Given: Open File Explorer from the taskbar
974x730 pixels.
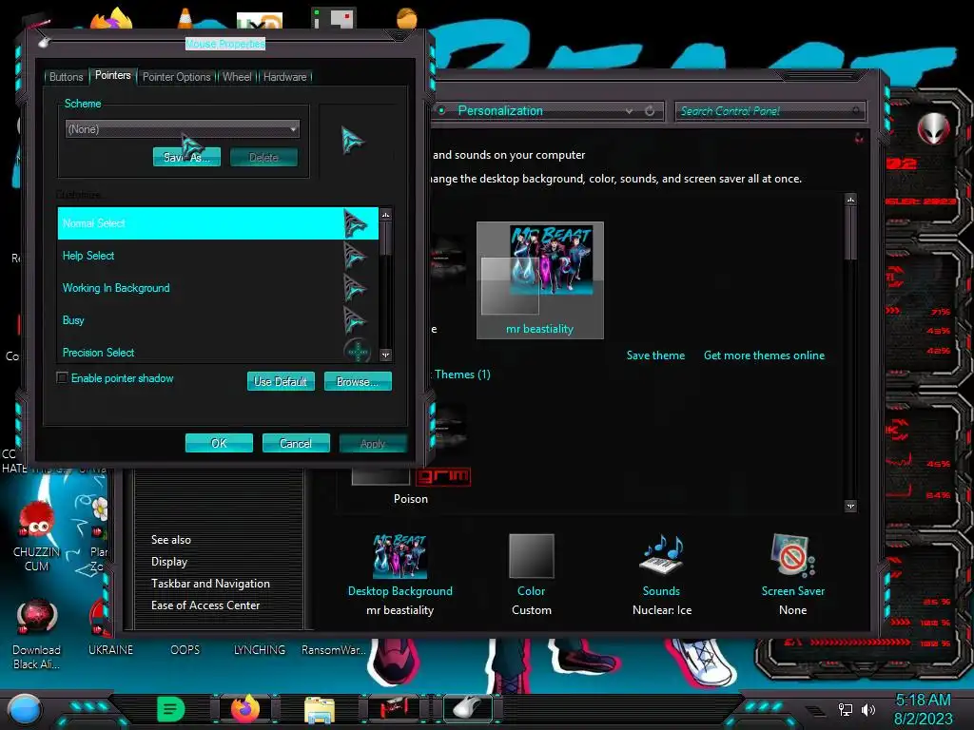Looking at the screenshot, I should (x=320, y=709).
